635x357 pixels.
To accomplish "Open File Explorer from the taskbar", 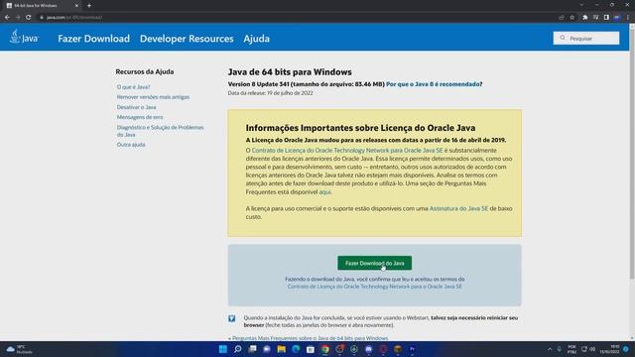I will tap(282, 349).
